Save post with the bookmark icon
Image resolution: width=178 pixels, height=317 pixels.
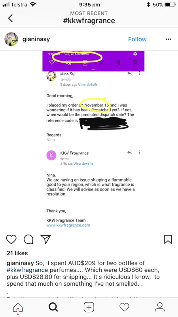pos(168,239)
